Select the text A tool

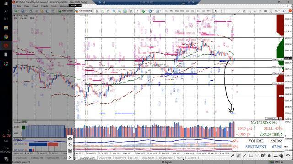pyautogui.click(x=255, y=11)
